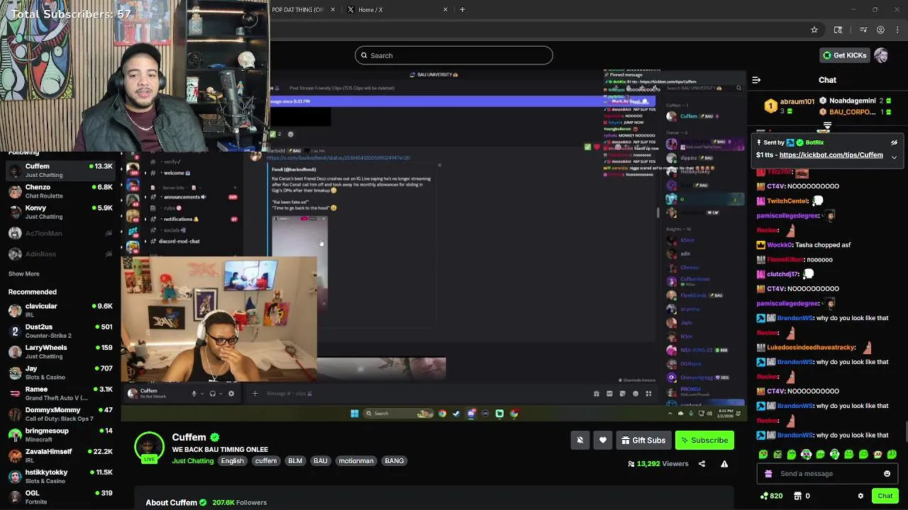908x510 pixels.
Task: Collapse the chat panel with arrow icon
Action: [x=756, y=80]
